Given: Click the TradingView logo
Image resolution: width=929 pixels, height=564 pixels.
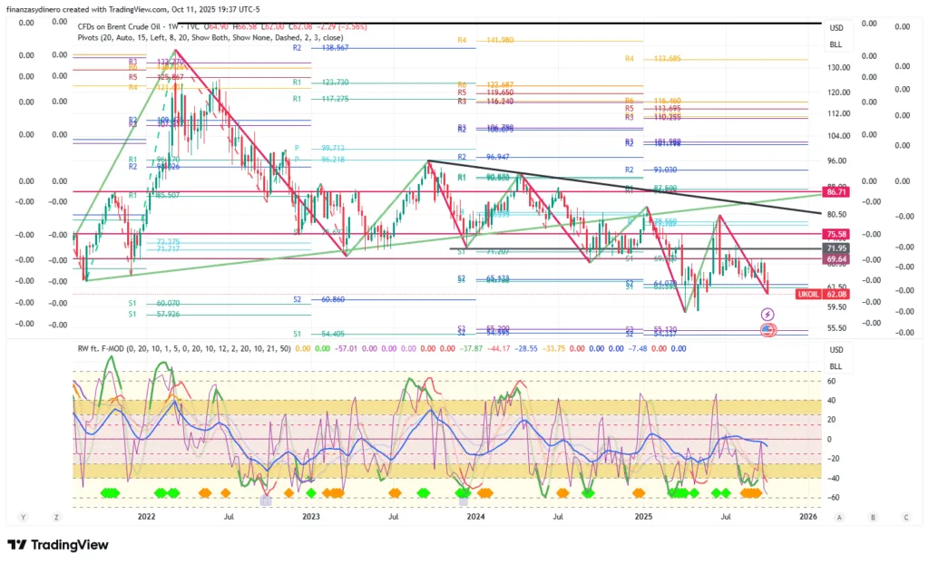Looking at the screenshot, I should pos(58,545).
